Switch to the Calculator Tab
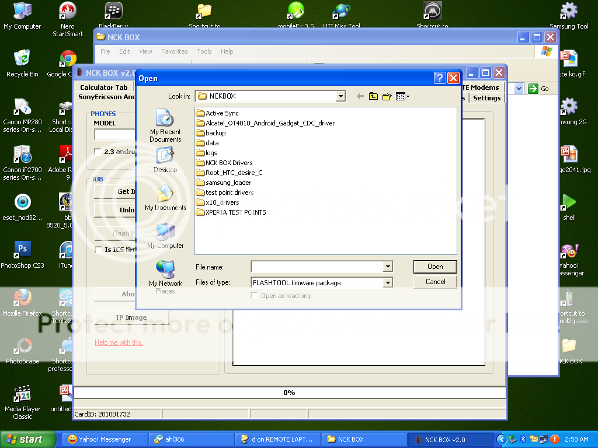Screen dimensions: 598x448 pos(103,87)
